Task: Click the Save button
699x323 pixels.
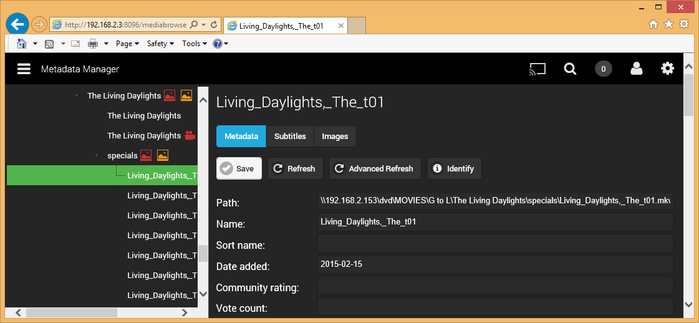Action: click(x=239, y=168)
